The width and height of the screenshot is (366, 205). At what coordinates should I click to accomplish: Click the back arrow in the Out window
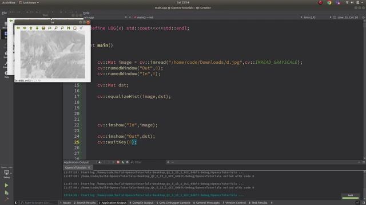(x=11, y=21)
